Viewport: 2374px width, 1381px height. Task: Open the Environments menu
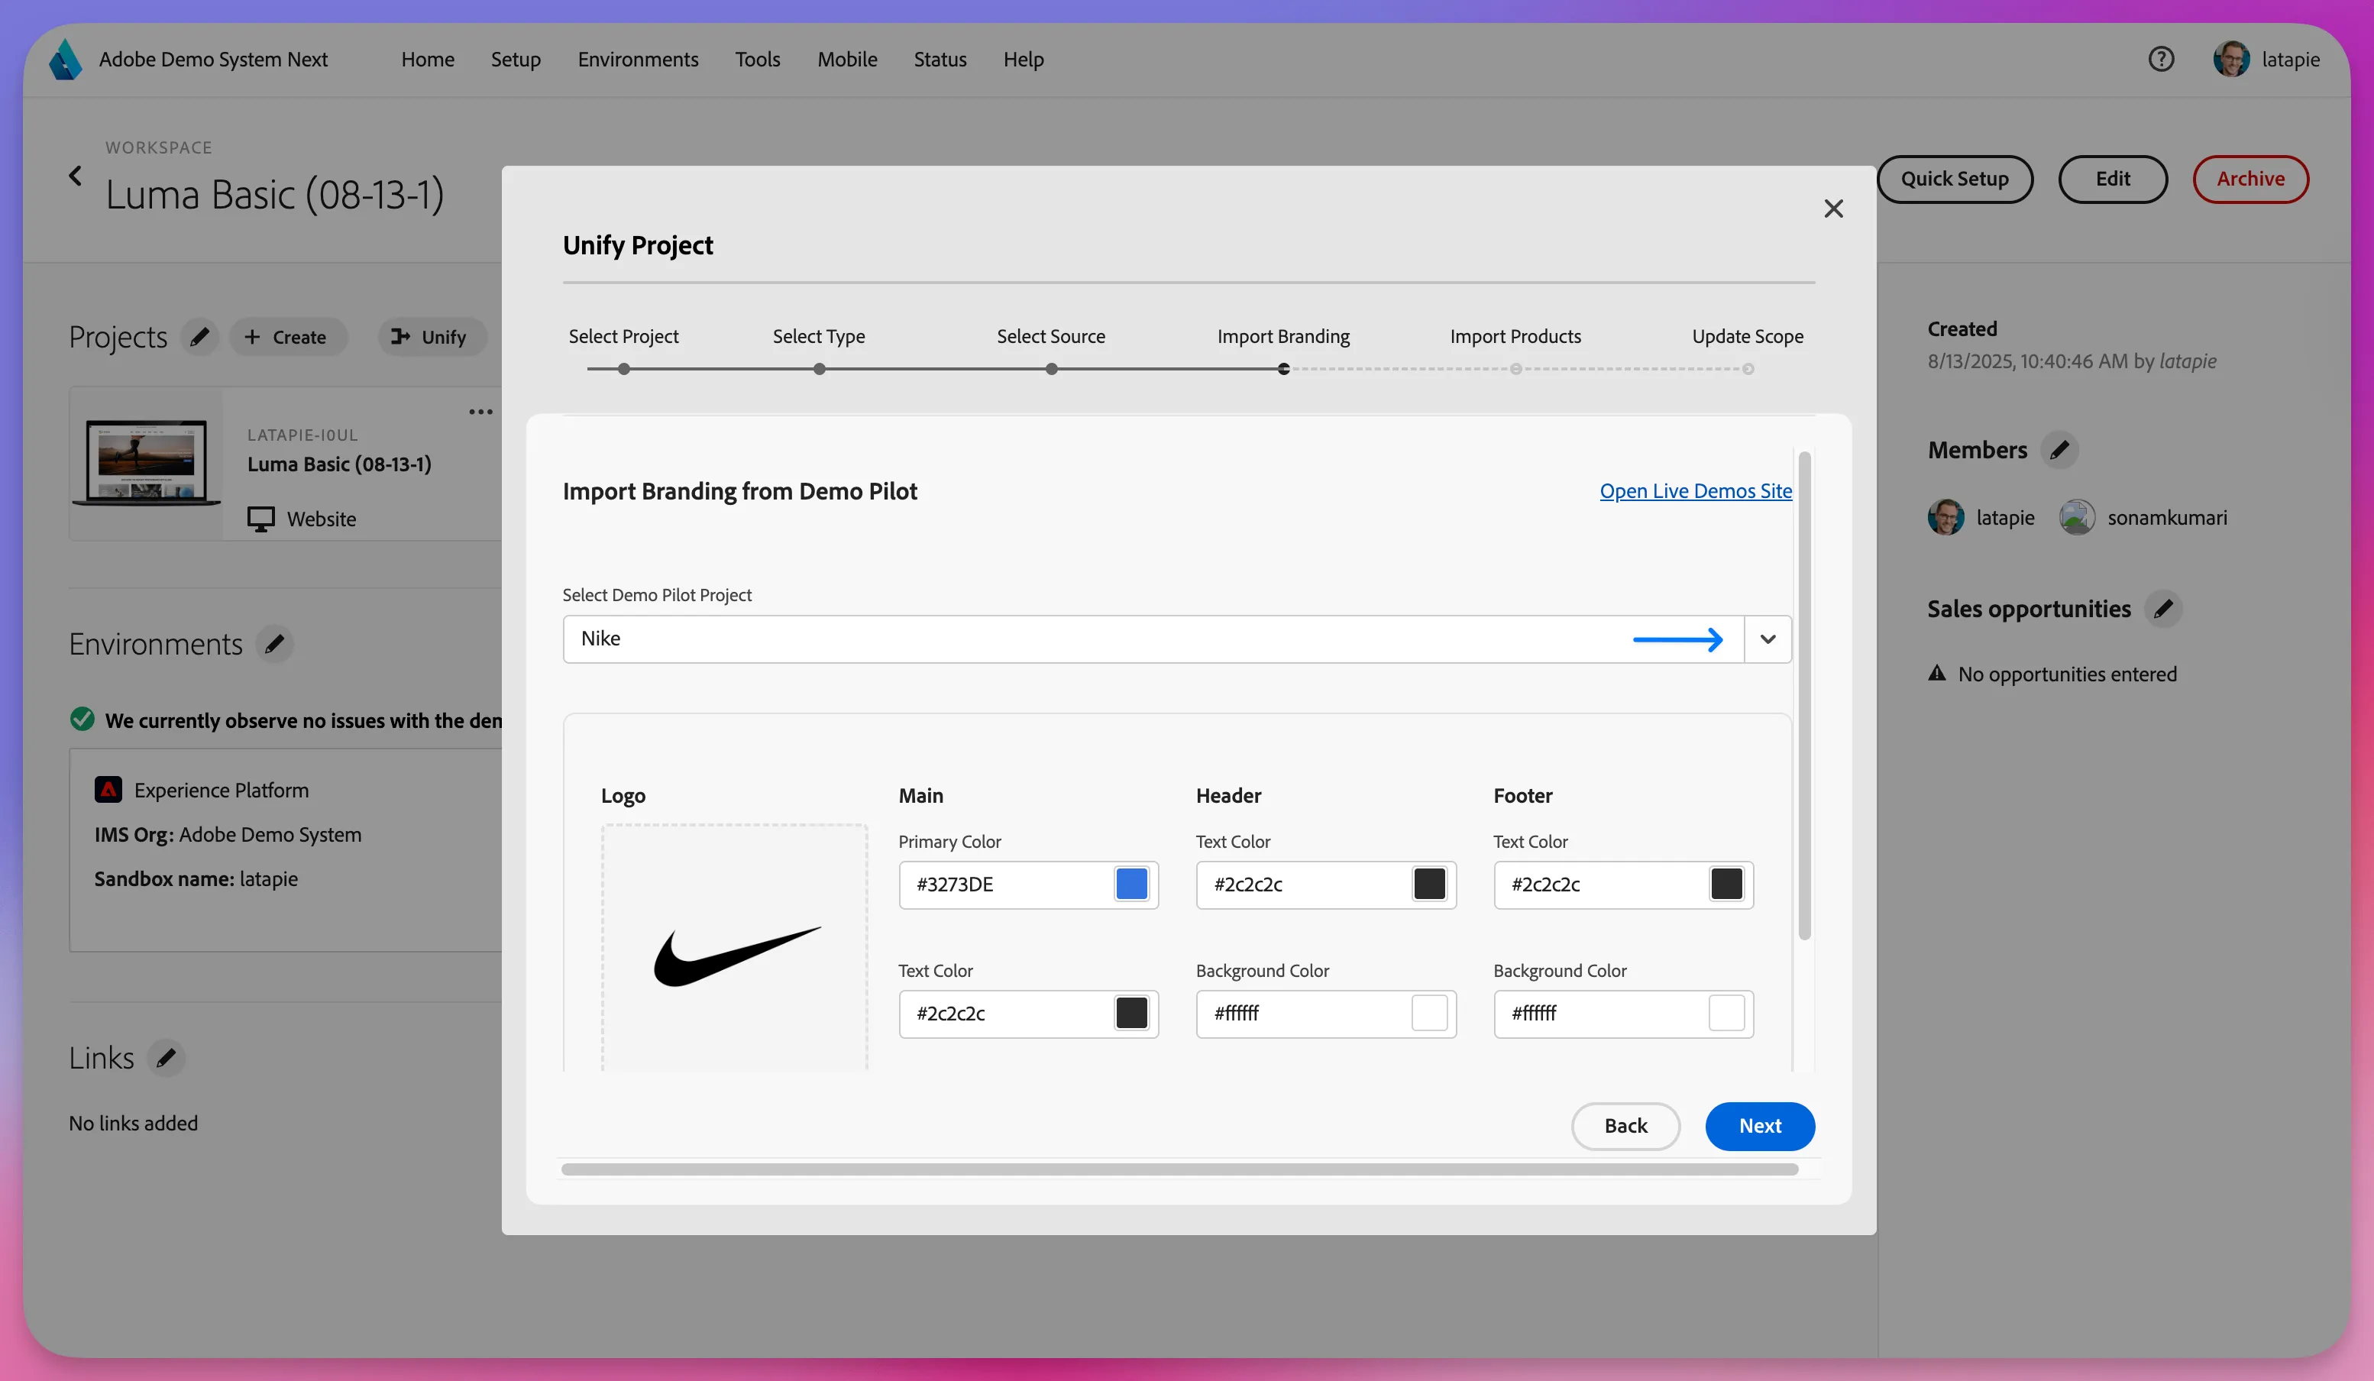point(638,60)
